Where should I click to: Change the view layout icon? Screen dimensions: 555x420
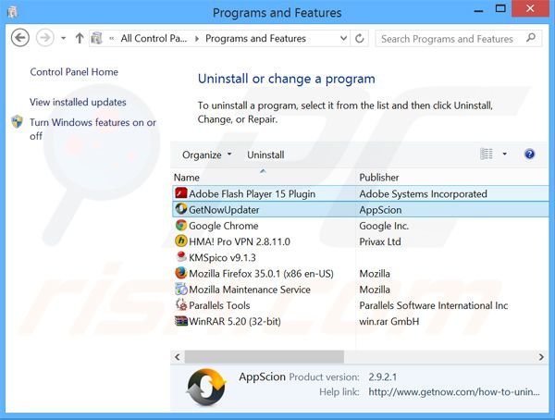(x=487, y=154)
